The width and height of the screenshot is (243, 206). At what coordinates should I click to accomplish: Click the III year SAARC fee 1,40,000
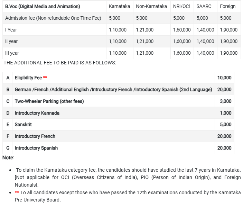[205, 53]
